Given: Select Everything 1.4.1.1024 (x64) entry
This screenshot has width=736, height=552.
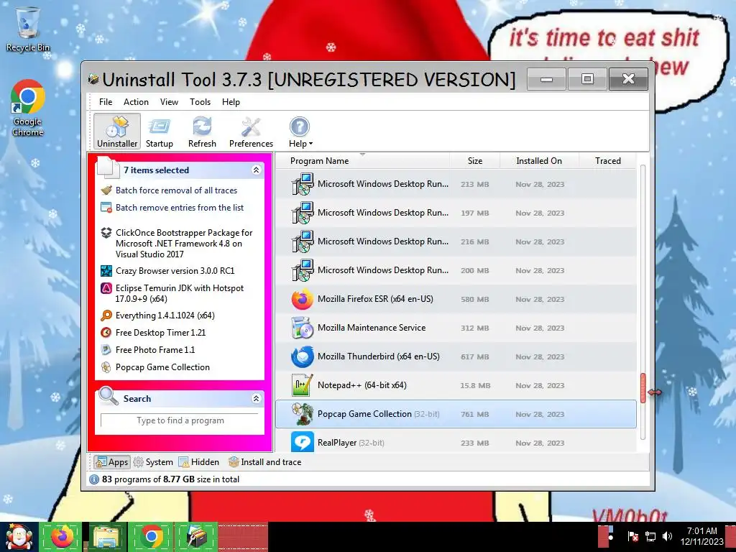Looking at the screenshot, I should pyautogui.click(x=165, y=316).
